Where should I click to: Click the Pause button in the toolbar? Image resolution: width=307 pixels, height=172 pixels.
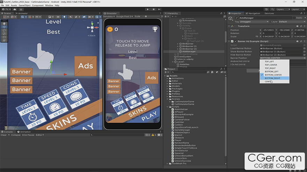(153, 9)
